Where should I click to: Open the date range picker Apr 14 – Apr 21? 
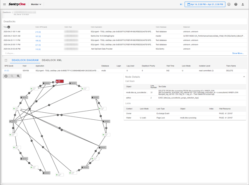(x=205, y=4)
